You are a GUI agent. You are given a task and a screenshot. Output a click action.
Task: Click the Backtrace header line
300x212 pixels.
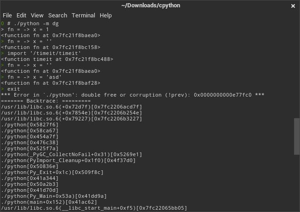pos(43,101)
